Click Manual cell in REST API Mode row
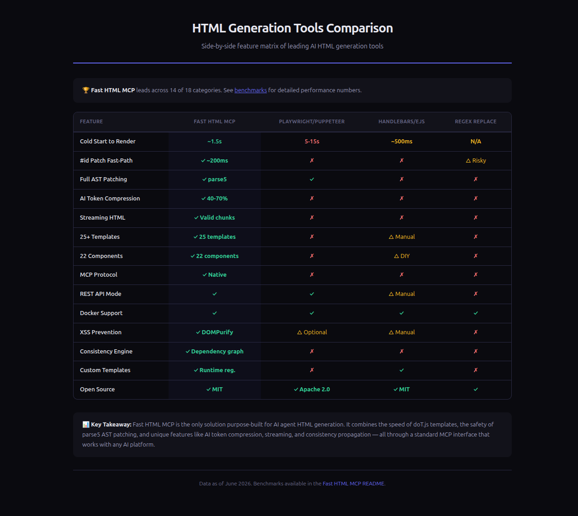The height and width of the screenshot is (516, 578). [402, 294]
